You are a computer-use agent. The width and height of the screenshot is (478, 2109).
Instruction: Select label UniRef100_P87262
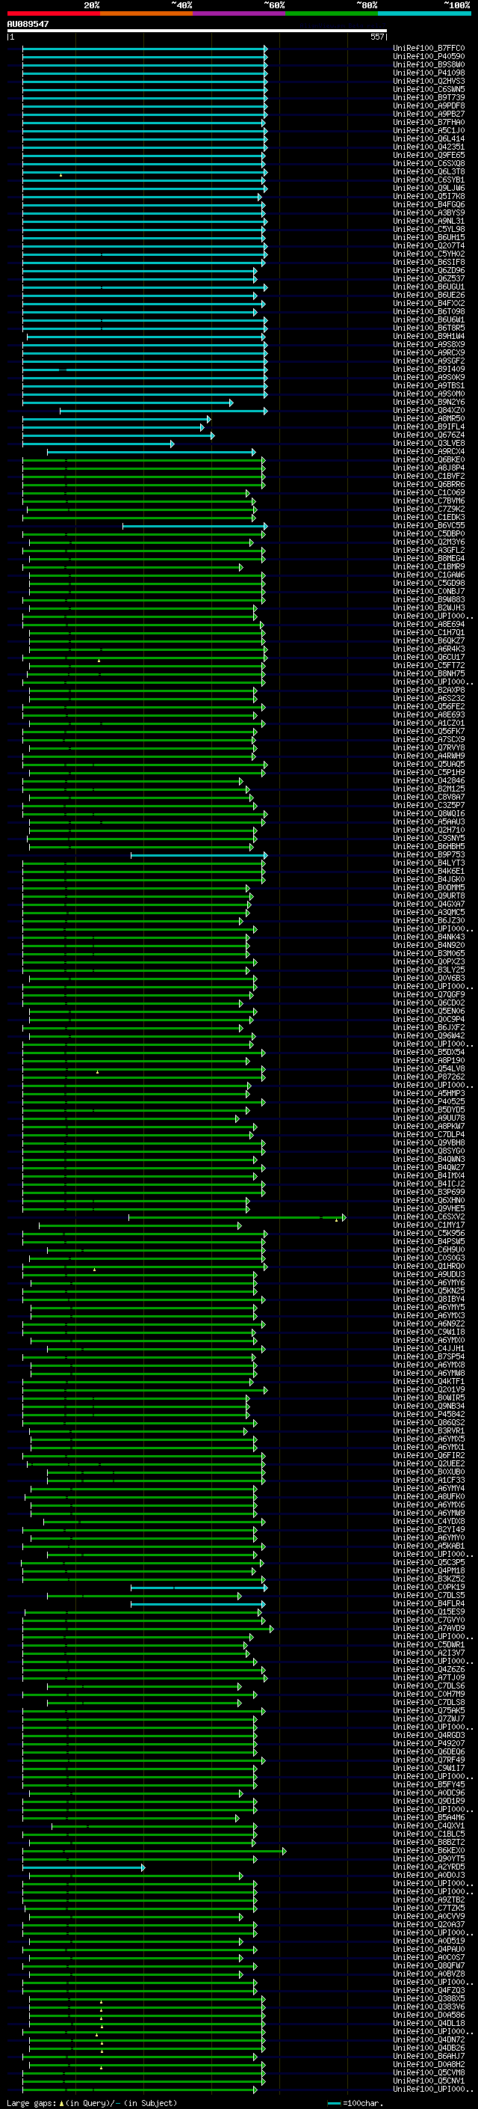tap(429, 1077)
